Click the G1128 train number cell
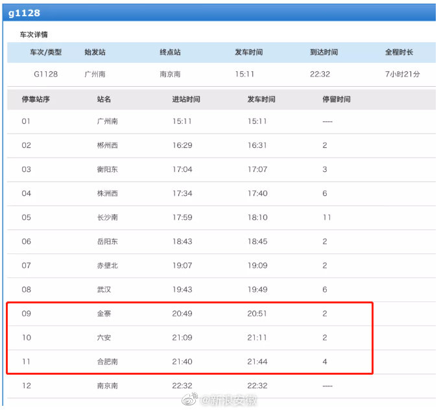 point(45,74)
